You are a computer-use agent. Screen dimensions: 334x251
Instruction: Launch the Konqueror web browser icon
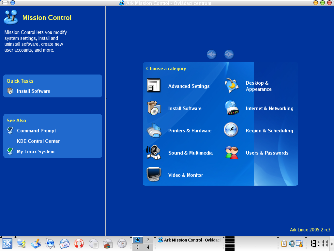(x=50, y=243)
